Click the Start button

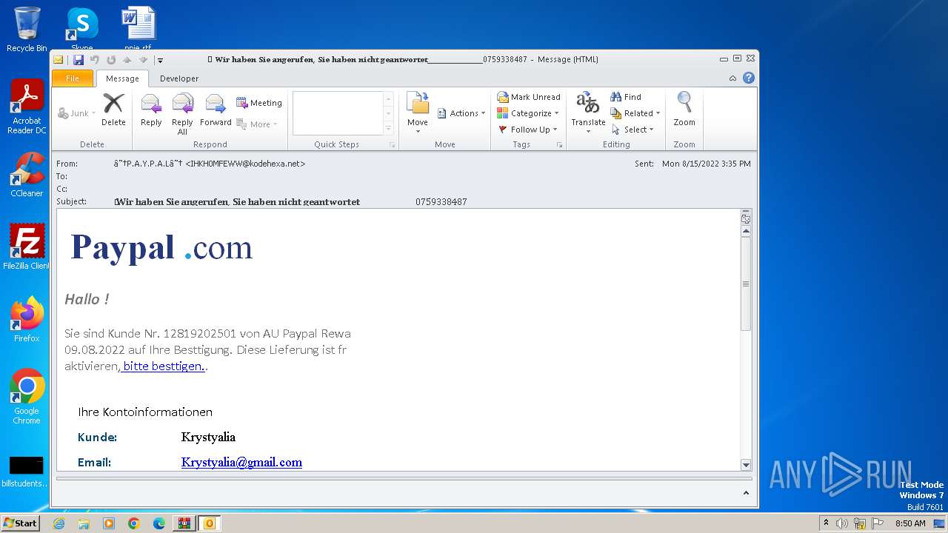[21, 523]
